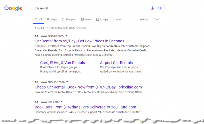Expand dropdown arrow beside expedia.com ad URL
Screen dimensions: 204x124
tap(66, 36)
